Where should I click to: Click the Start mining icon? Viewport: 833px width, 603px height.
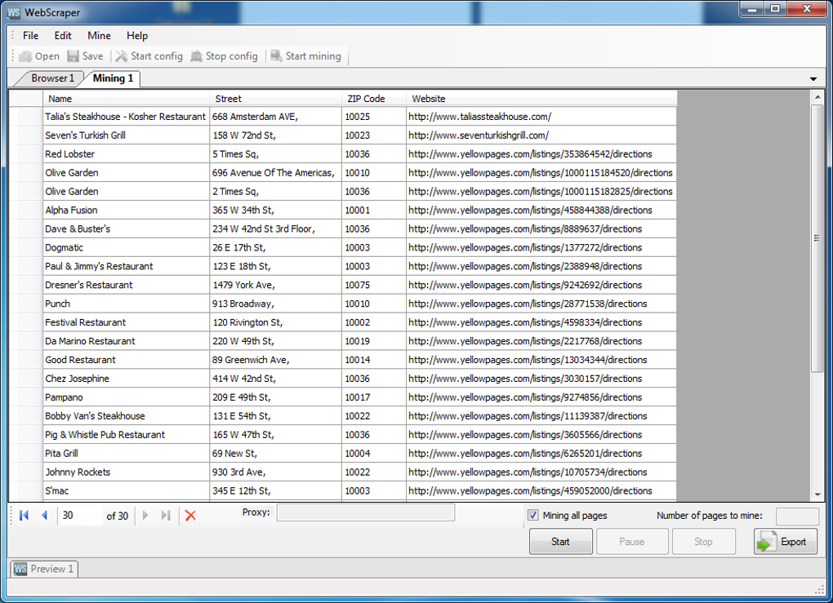[x=276, y=56]
